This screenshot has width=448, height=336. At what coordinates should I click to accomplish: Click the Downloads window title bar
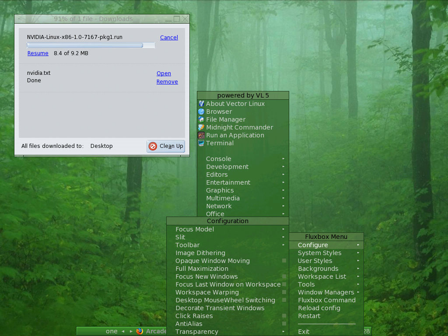(x=93, y=19)
